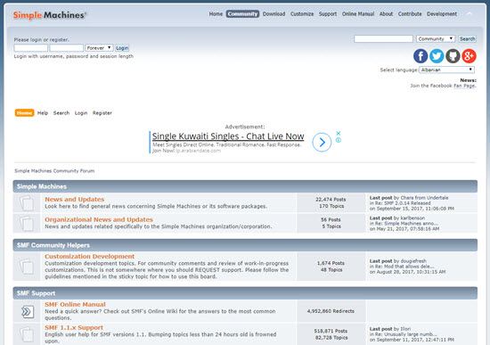490x345 pixels.
Task: Open the Facebook social icon
Action: 421,56
